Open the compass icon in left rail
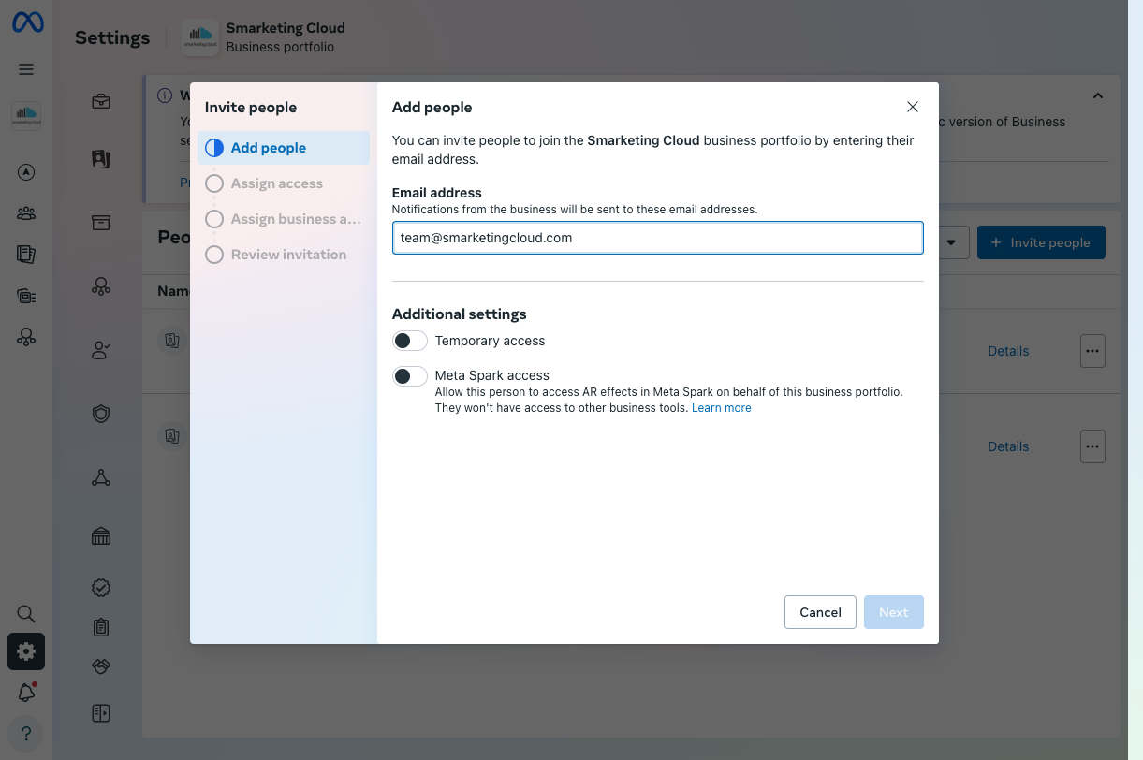 click(26, 171)
